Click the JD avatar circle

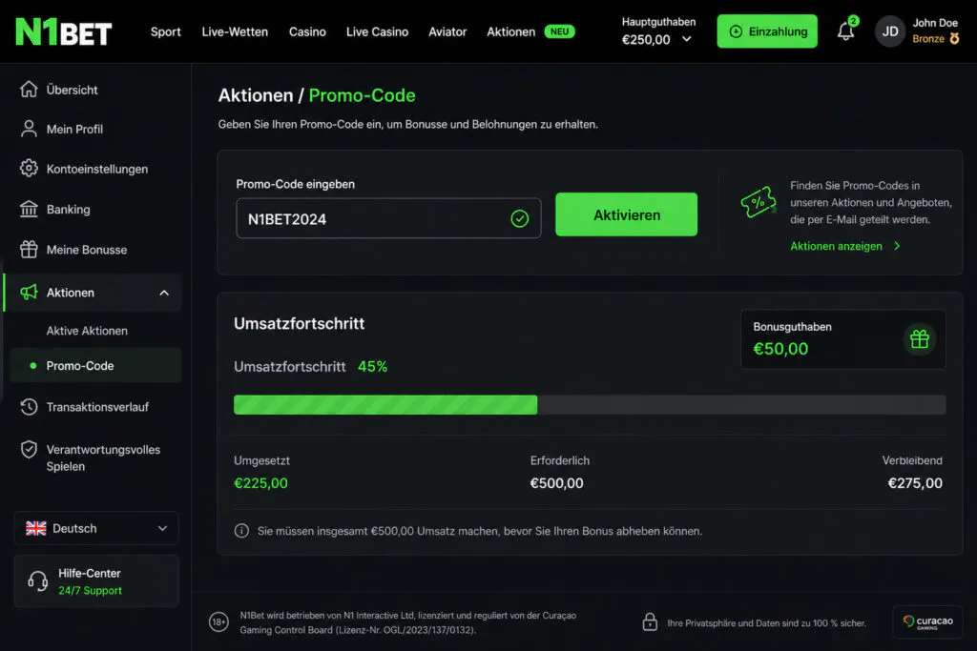[890, 31]
